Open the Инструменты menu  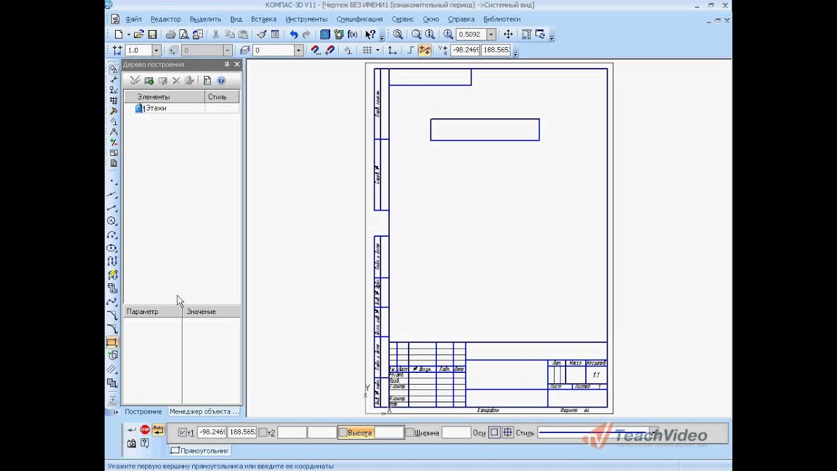tap(306, 19)
